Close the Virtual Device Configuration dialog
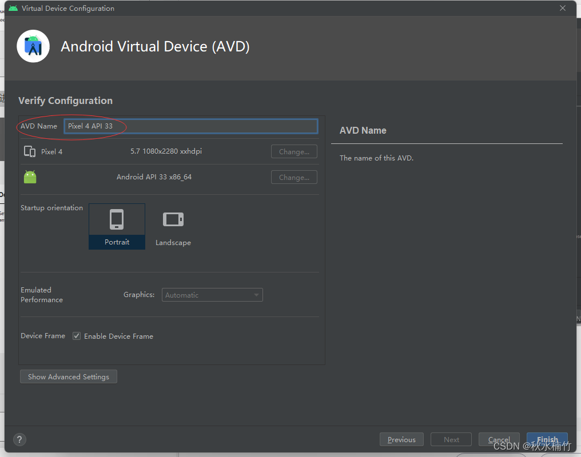This screenshot has height=457, width=581. [x=563, y=8]
